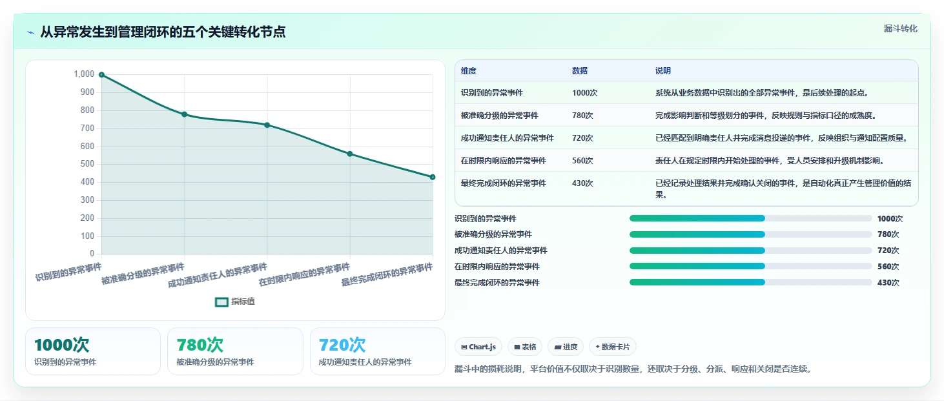Click x-axis label 最终完成闭环的异常事件

387,274
